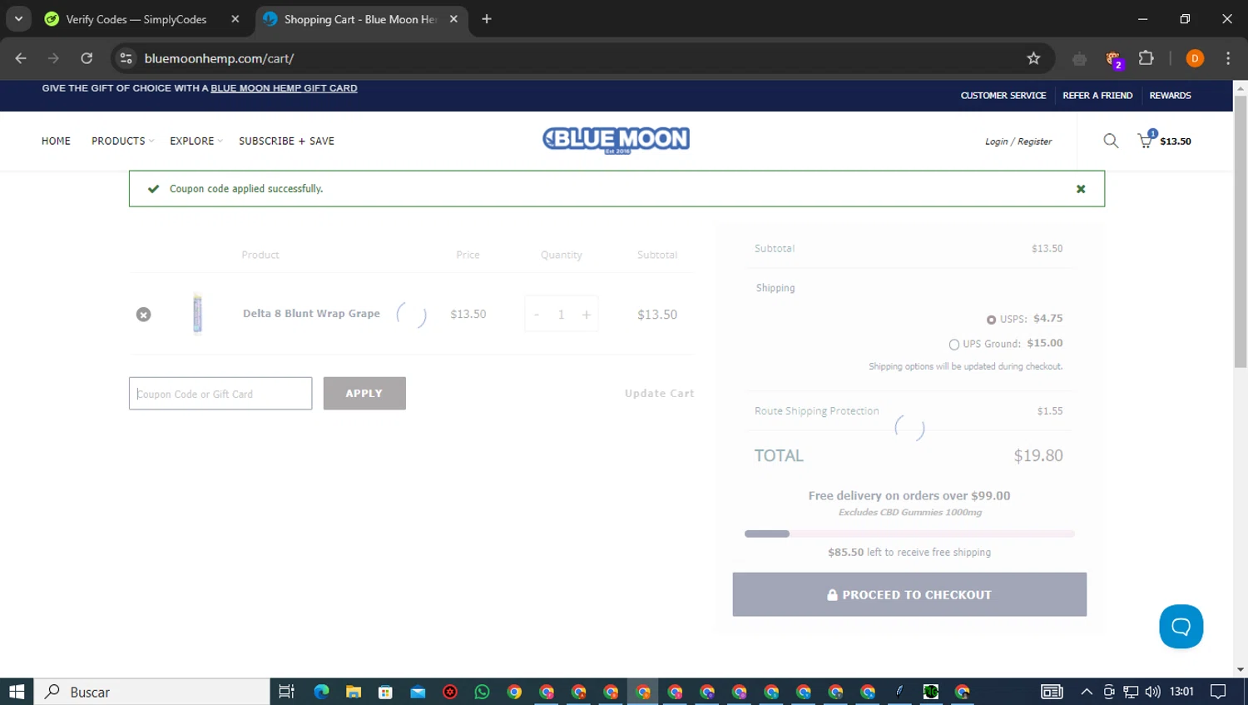Screen dimensions: 1248x705
Task: Click the TOTAL amount $19.80
Action: point(1038,456)
